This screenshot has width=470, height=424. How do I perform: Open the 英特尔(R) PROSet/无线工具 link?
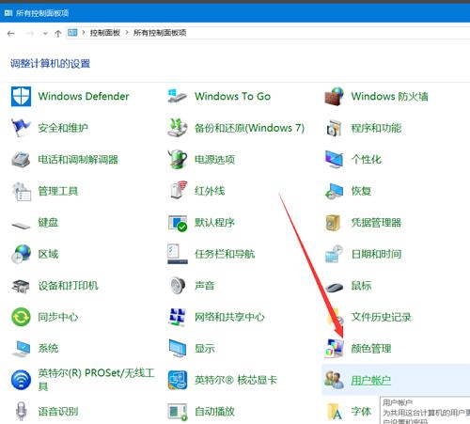(x=96, y=380)
